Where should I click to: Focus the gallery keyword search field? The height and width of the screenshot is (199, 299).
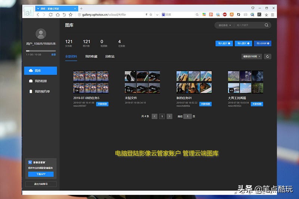point(249,25)
